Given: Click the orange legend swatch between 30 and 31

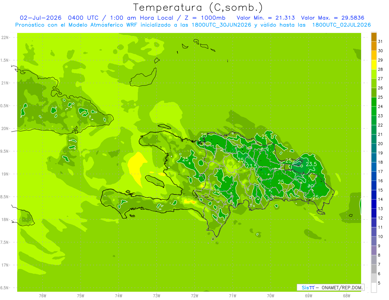Looking at the screenshot, I should tap(374, 46).
